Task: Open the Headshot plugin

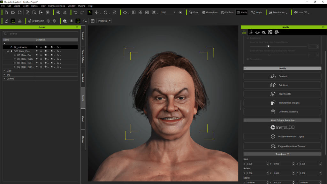Action: (x=36, y=21)
